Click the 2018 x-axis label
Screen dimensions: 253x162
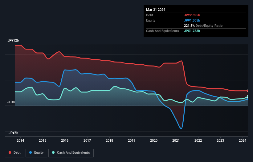click(x=109, y=140)
